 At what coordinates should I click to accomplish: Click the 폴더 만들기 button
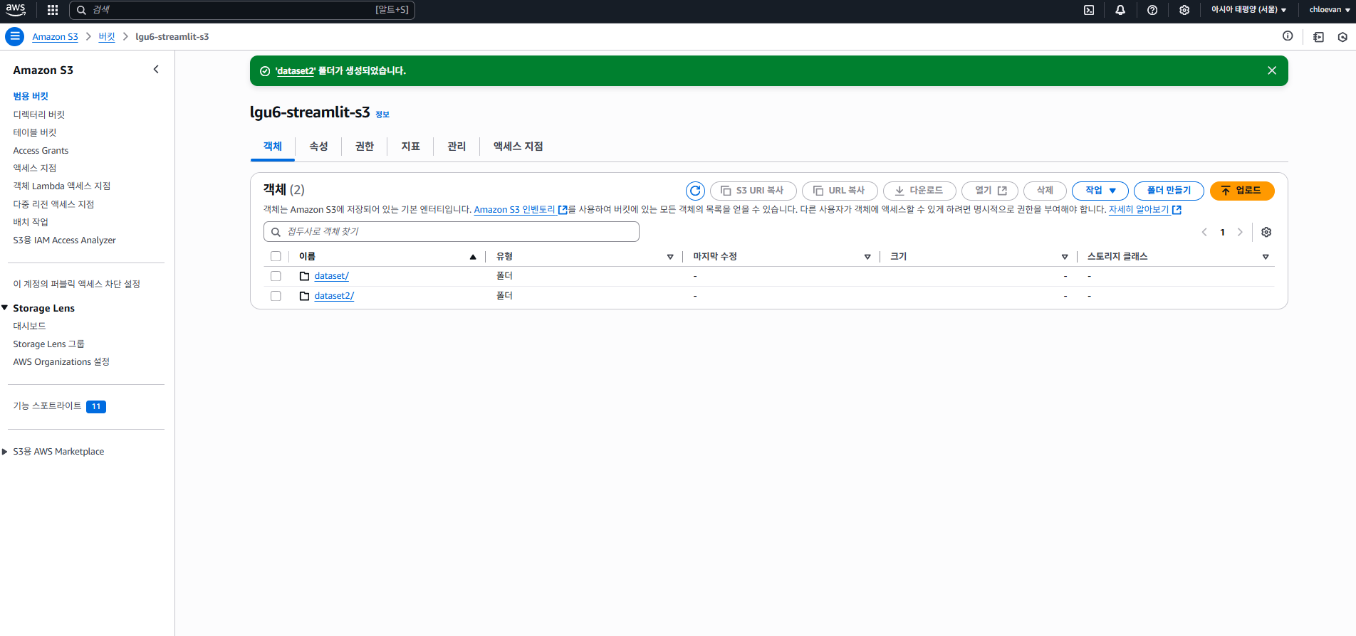coord(1169,191)
